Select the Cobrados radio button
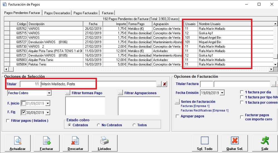This screenshot has height=153, width=278. pos(70,125)
